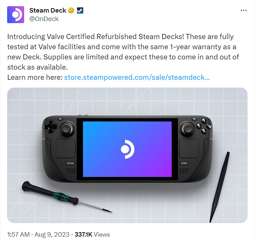255x241 pixels.
Task: Open the @OnDeck handle link
Action: point(44,19)
